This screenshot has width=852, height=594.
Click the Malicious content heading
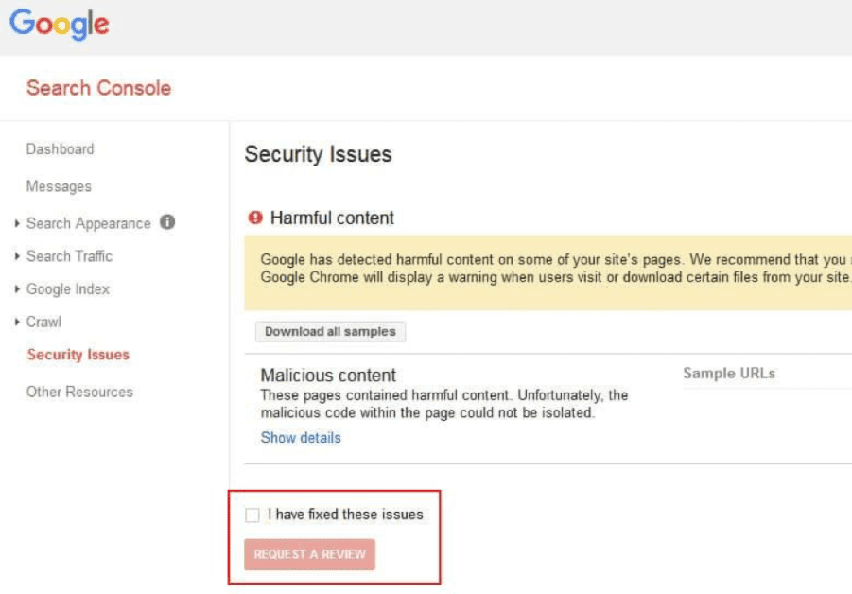pos(328,376)
